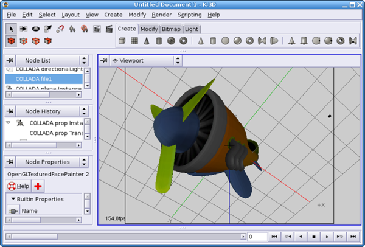Click the red plus add property icon
The image size is (365, 247).
[x=38, y=186]
